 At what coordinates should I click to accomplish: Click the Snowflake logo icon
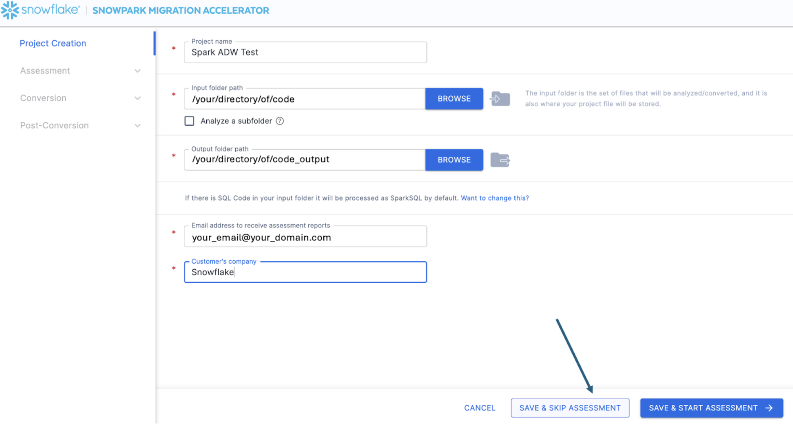10,10
